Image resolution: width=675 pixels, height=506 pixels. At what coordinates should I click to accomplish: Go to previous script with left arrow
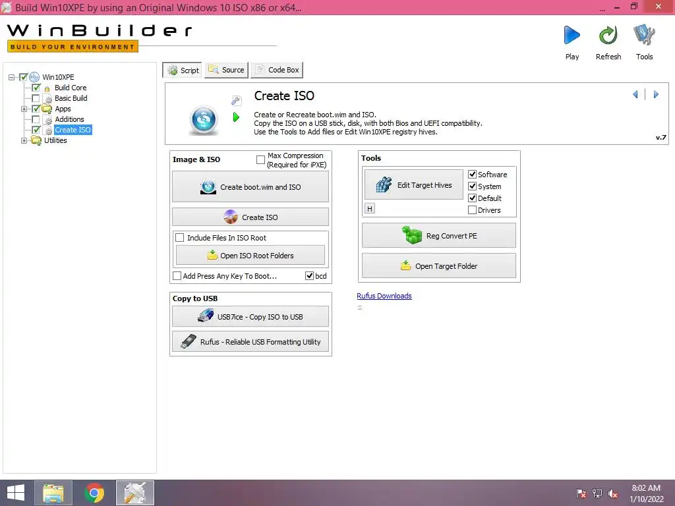click(635, 94)
